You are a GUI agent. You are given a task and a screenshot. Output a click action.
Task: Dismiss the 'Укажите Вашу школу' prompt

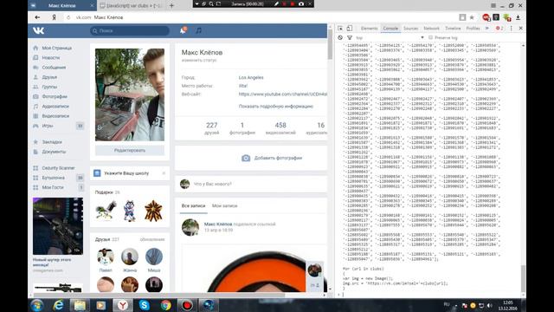point(164,173)
